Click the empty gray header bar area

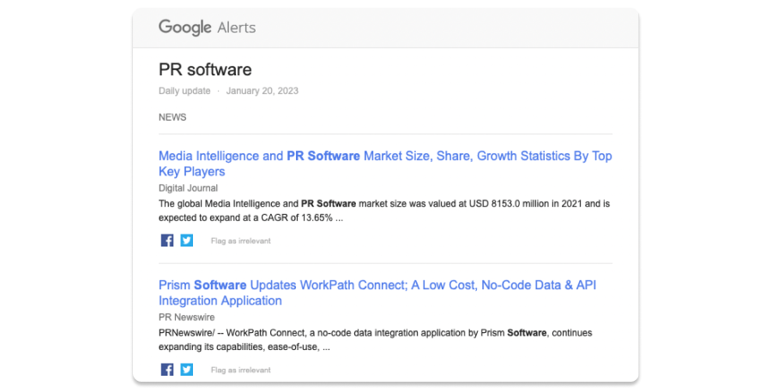tap(446, 27)
